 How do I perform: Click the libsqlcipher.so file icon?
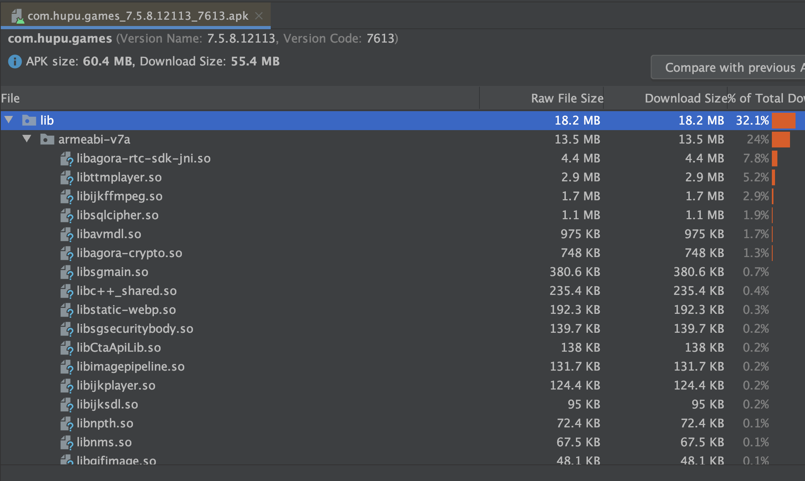(x=67, y=216)
